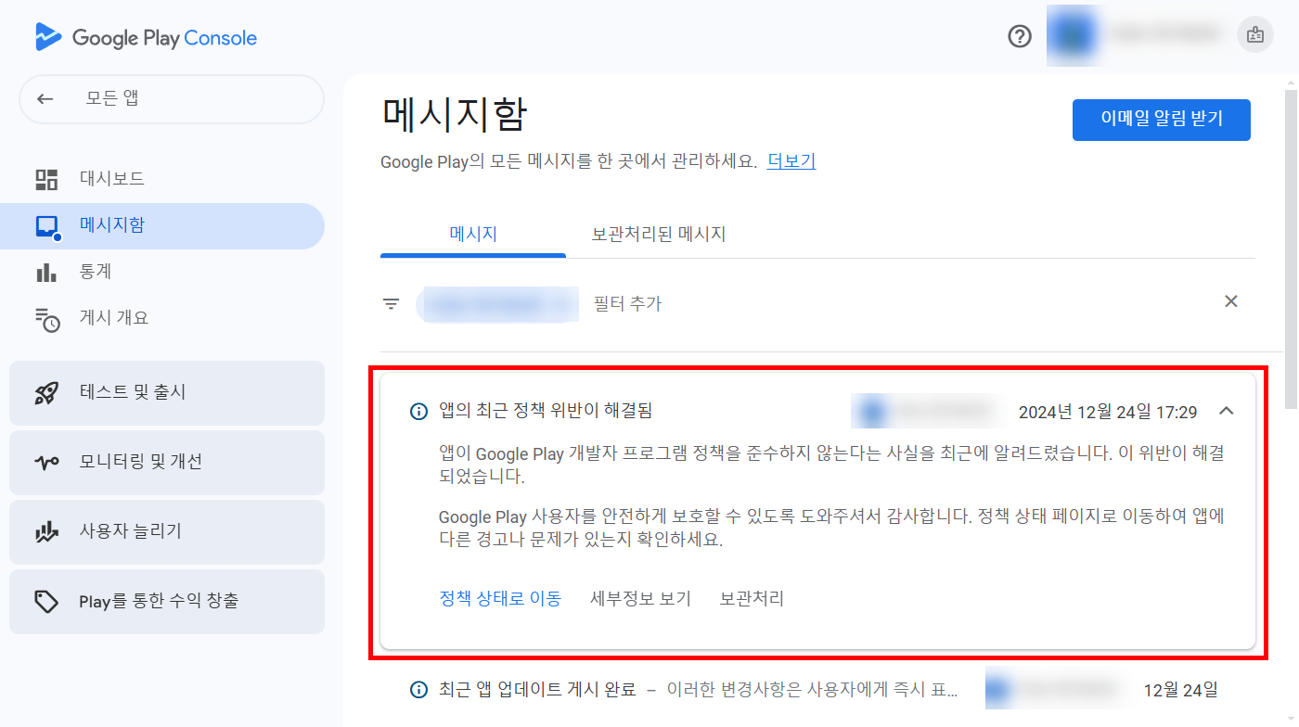Expand 테스트 및 출시 section

coord(167,392)
